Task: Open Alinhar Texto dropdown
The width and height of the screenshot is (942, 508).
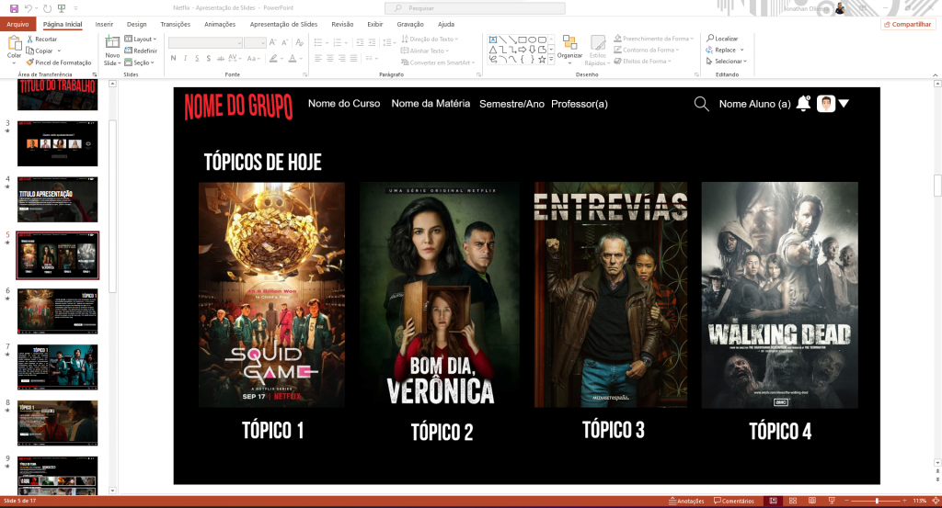Action: pos(425,51)
